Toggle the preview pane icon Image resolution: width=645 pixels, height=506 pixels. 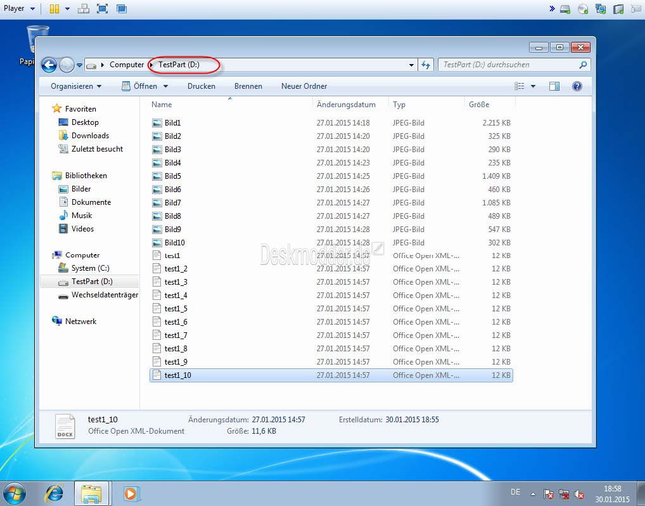[554, 86]
